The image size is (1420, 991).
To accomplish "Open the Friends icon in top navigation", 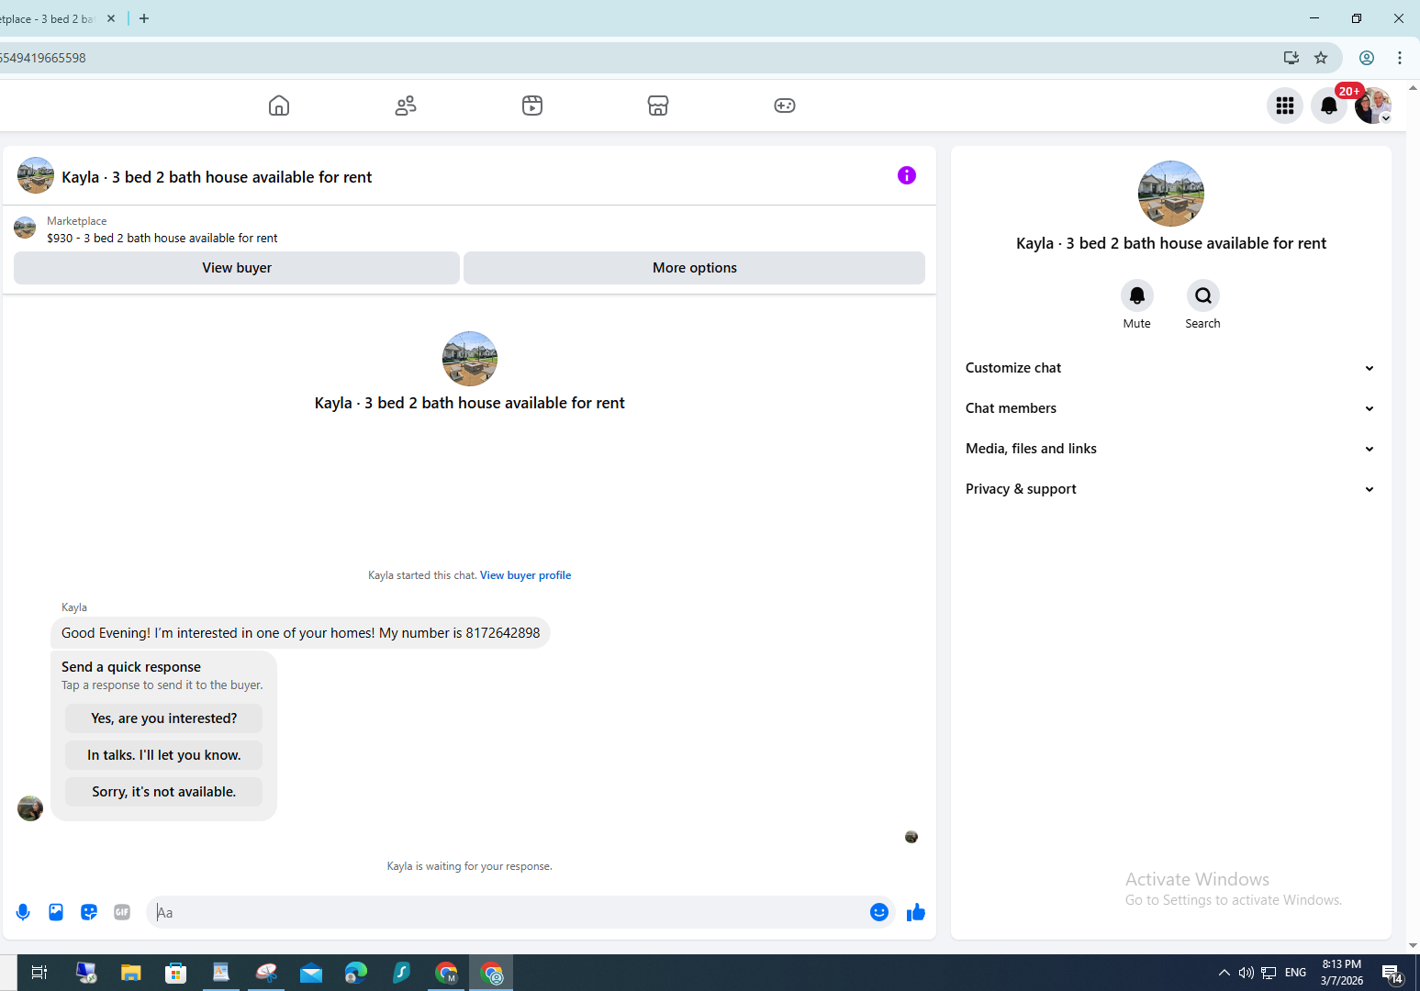I will (406, 106).
